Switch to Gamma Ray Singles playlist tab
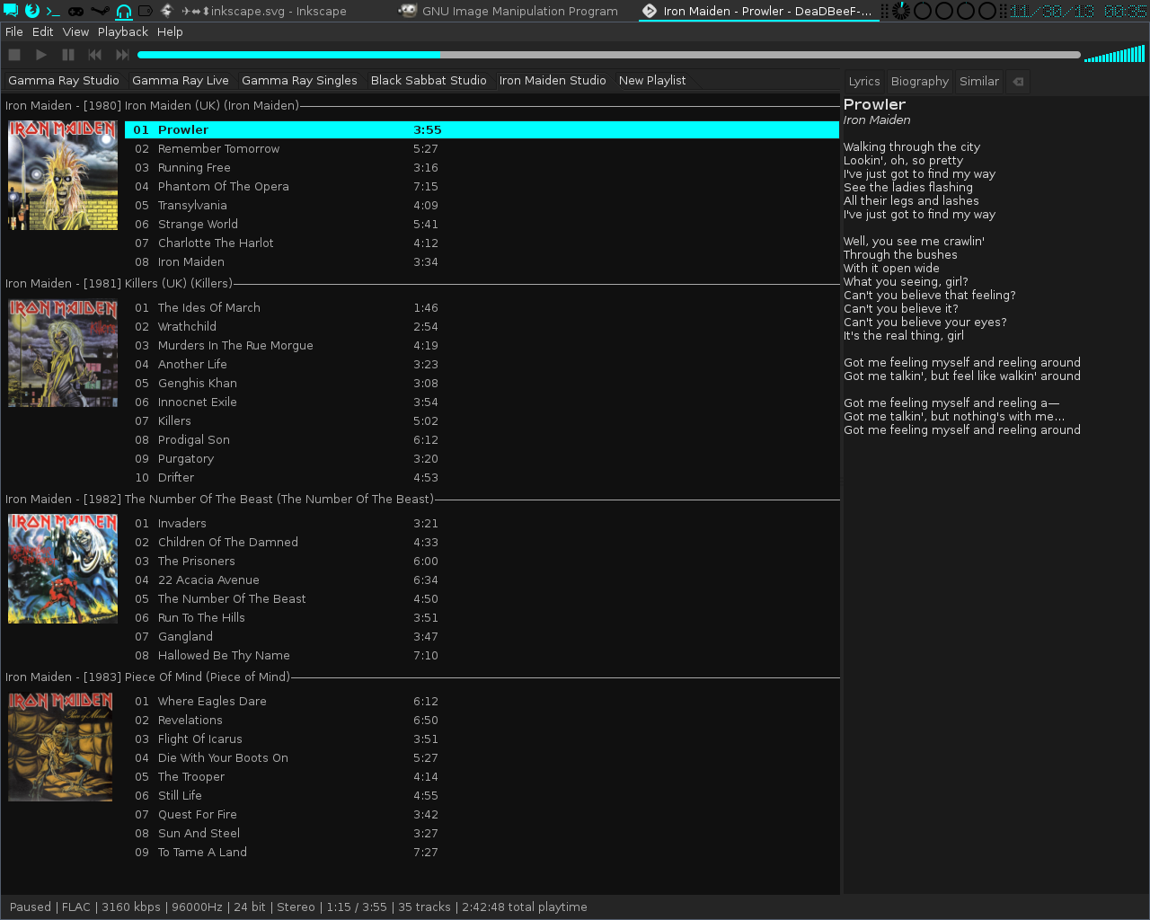This screenshot has width=1150, height=920. [x=299, y=80]
